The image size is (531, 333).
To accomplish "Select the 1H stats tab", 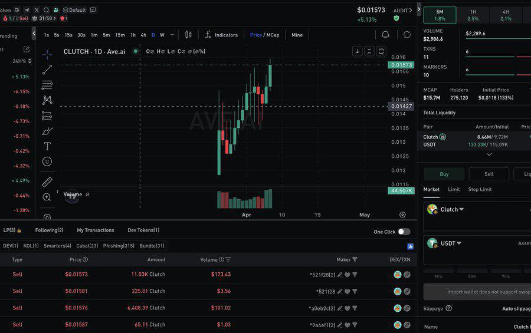I will 473,15.
